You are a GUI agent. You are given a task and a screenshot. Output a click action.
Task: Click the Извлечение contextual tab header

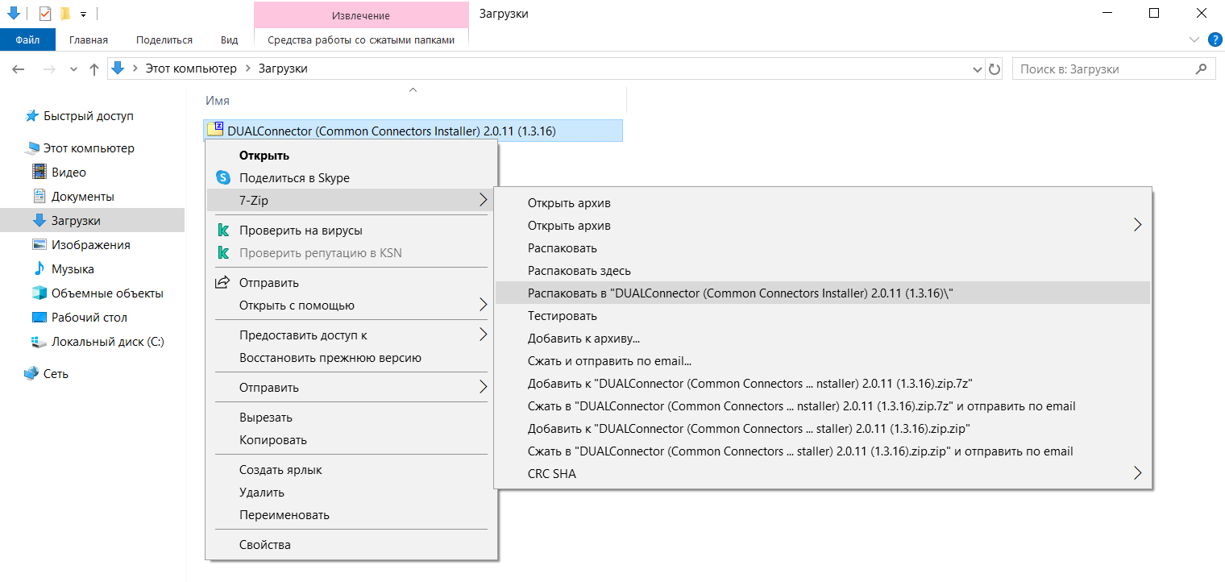[x=361, y=15]
